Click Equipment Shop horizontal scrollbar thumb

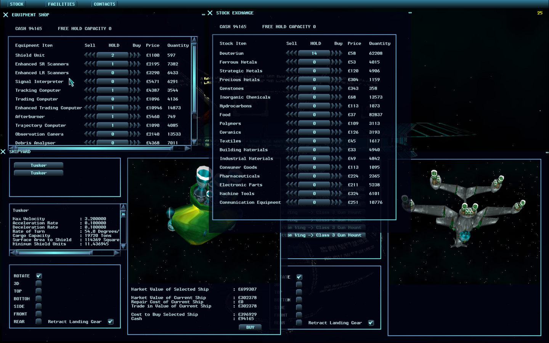[93, 148]
